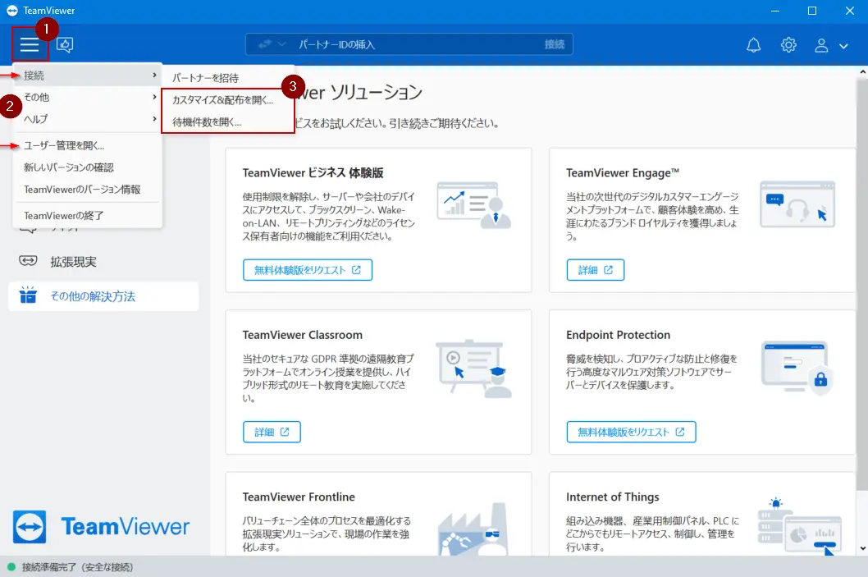Click the TeamViewer title bar app icon

(12, 11)
